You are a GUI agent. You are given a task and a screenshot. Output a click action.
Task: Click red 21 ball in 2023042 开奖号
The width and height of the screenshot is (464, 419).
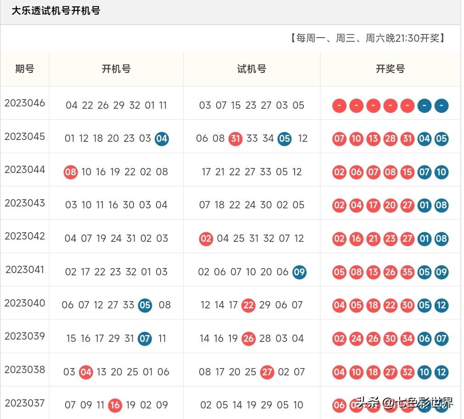374,239
